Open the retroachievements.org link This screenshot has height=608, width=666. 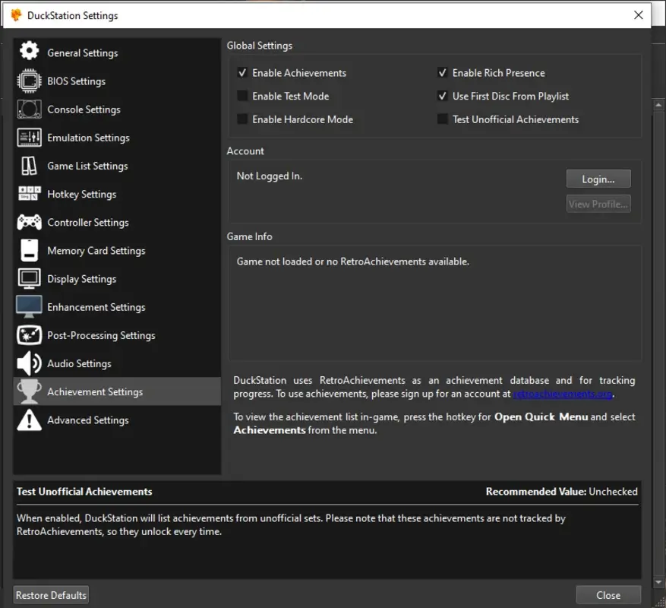pyautogui.click(x=561, y=393)
